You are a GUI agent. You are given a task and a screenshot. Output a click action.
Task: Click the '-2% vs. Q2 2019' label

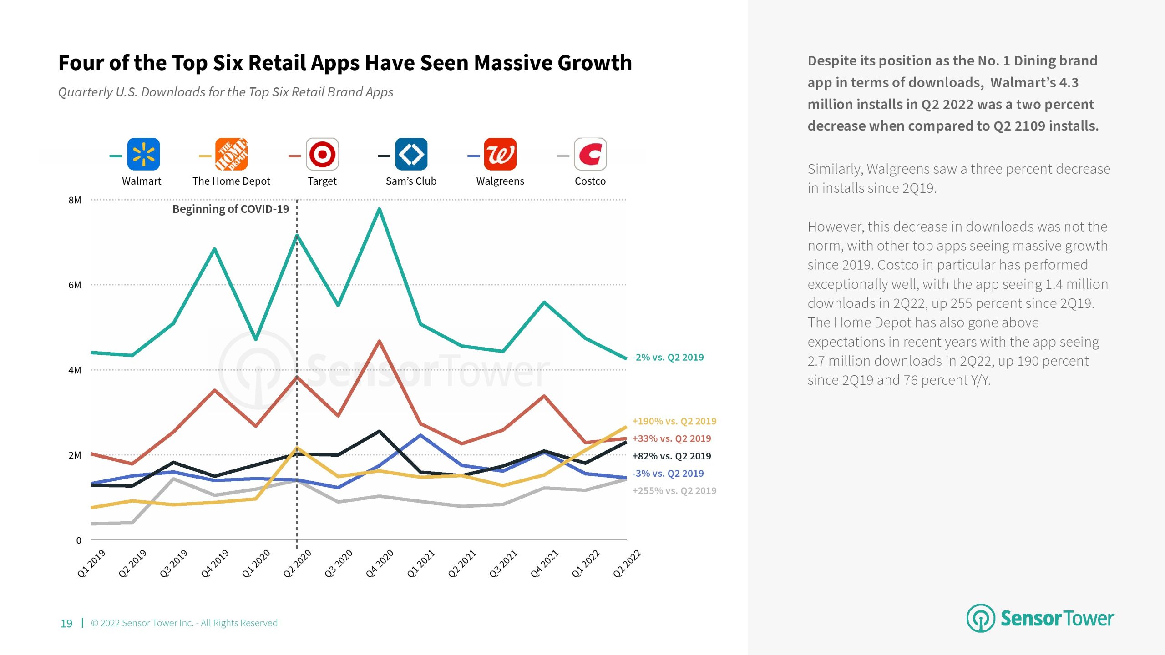click(x=668, y=358)
